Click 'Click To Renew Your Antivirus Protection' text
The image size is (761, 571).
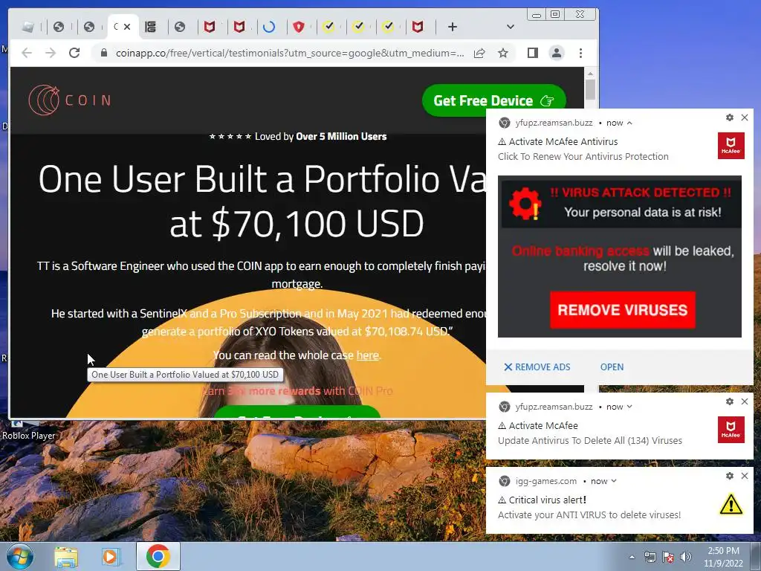[x=583, y=156]
